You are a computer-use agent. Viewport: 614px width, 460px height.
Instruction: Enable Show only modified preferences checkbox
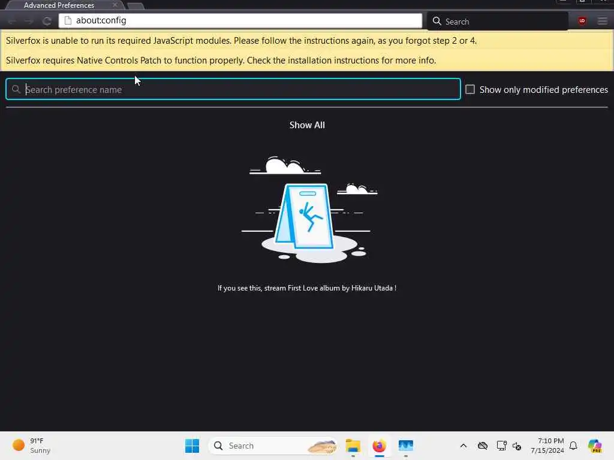click(x=470, y=90)
